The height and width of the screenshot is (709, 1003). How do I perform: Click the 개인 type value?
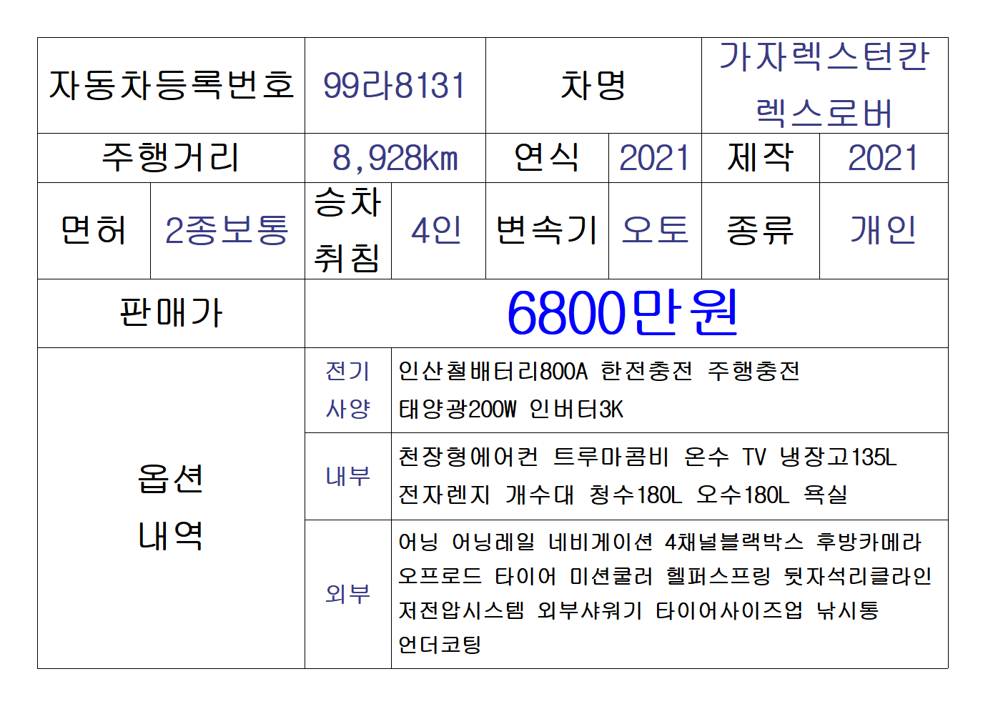883,231
